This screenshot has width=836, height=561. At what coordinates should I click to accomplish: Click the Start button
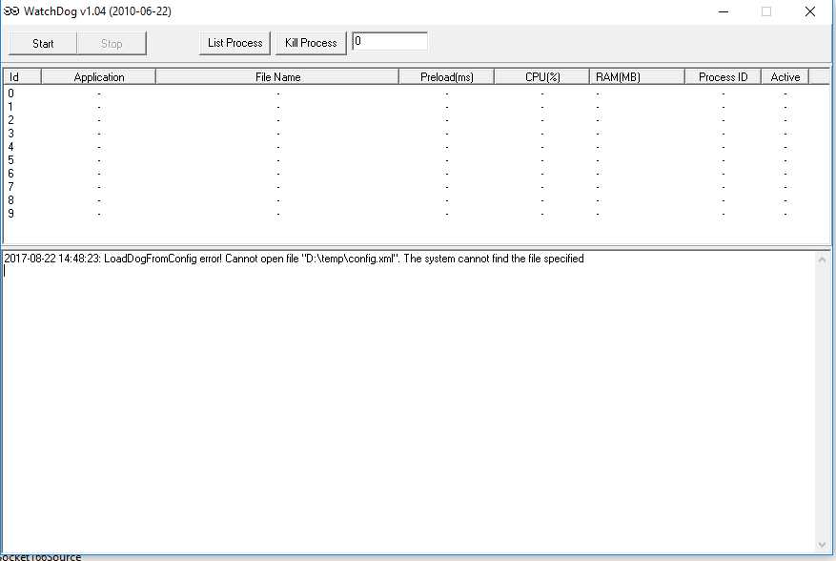[43, 44]
